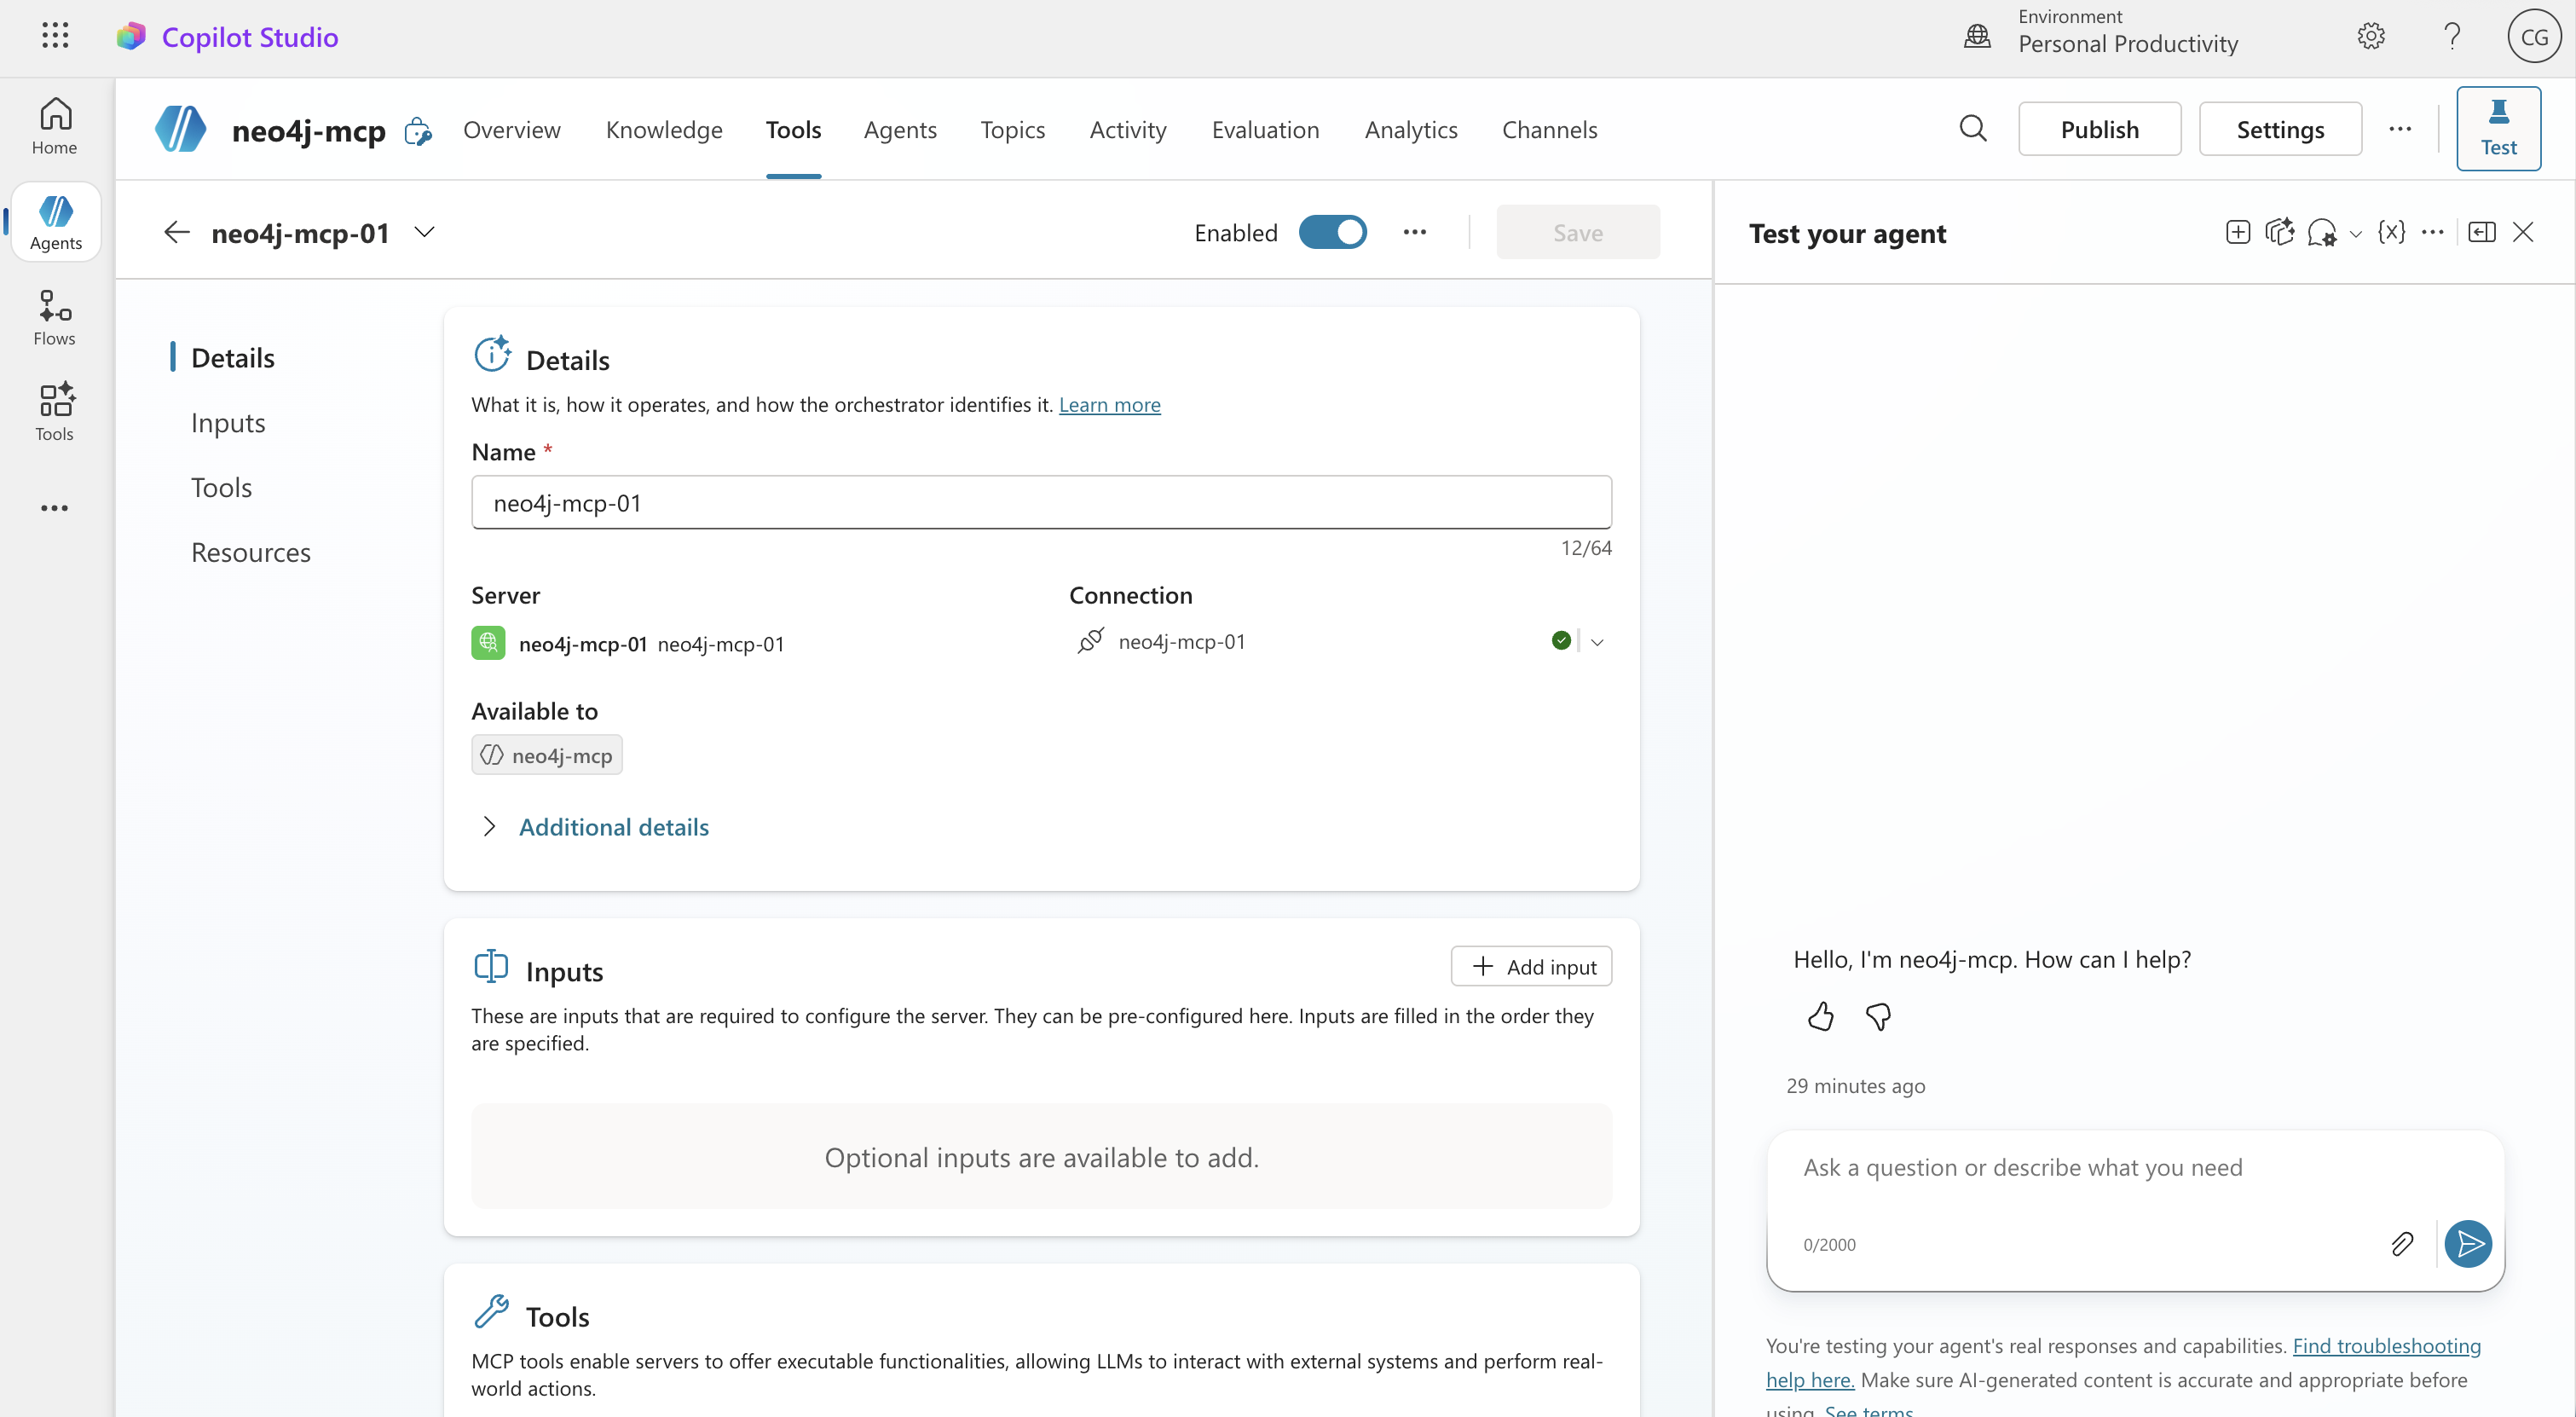
Task: Open Agents in left sidebar
Action: (x=55, y=222)
